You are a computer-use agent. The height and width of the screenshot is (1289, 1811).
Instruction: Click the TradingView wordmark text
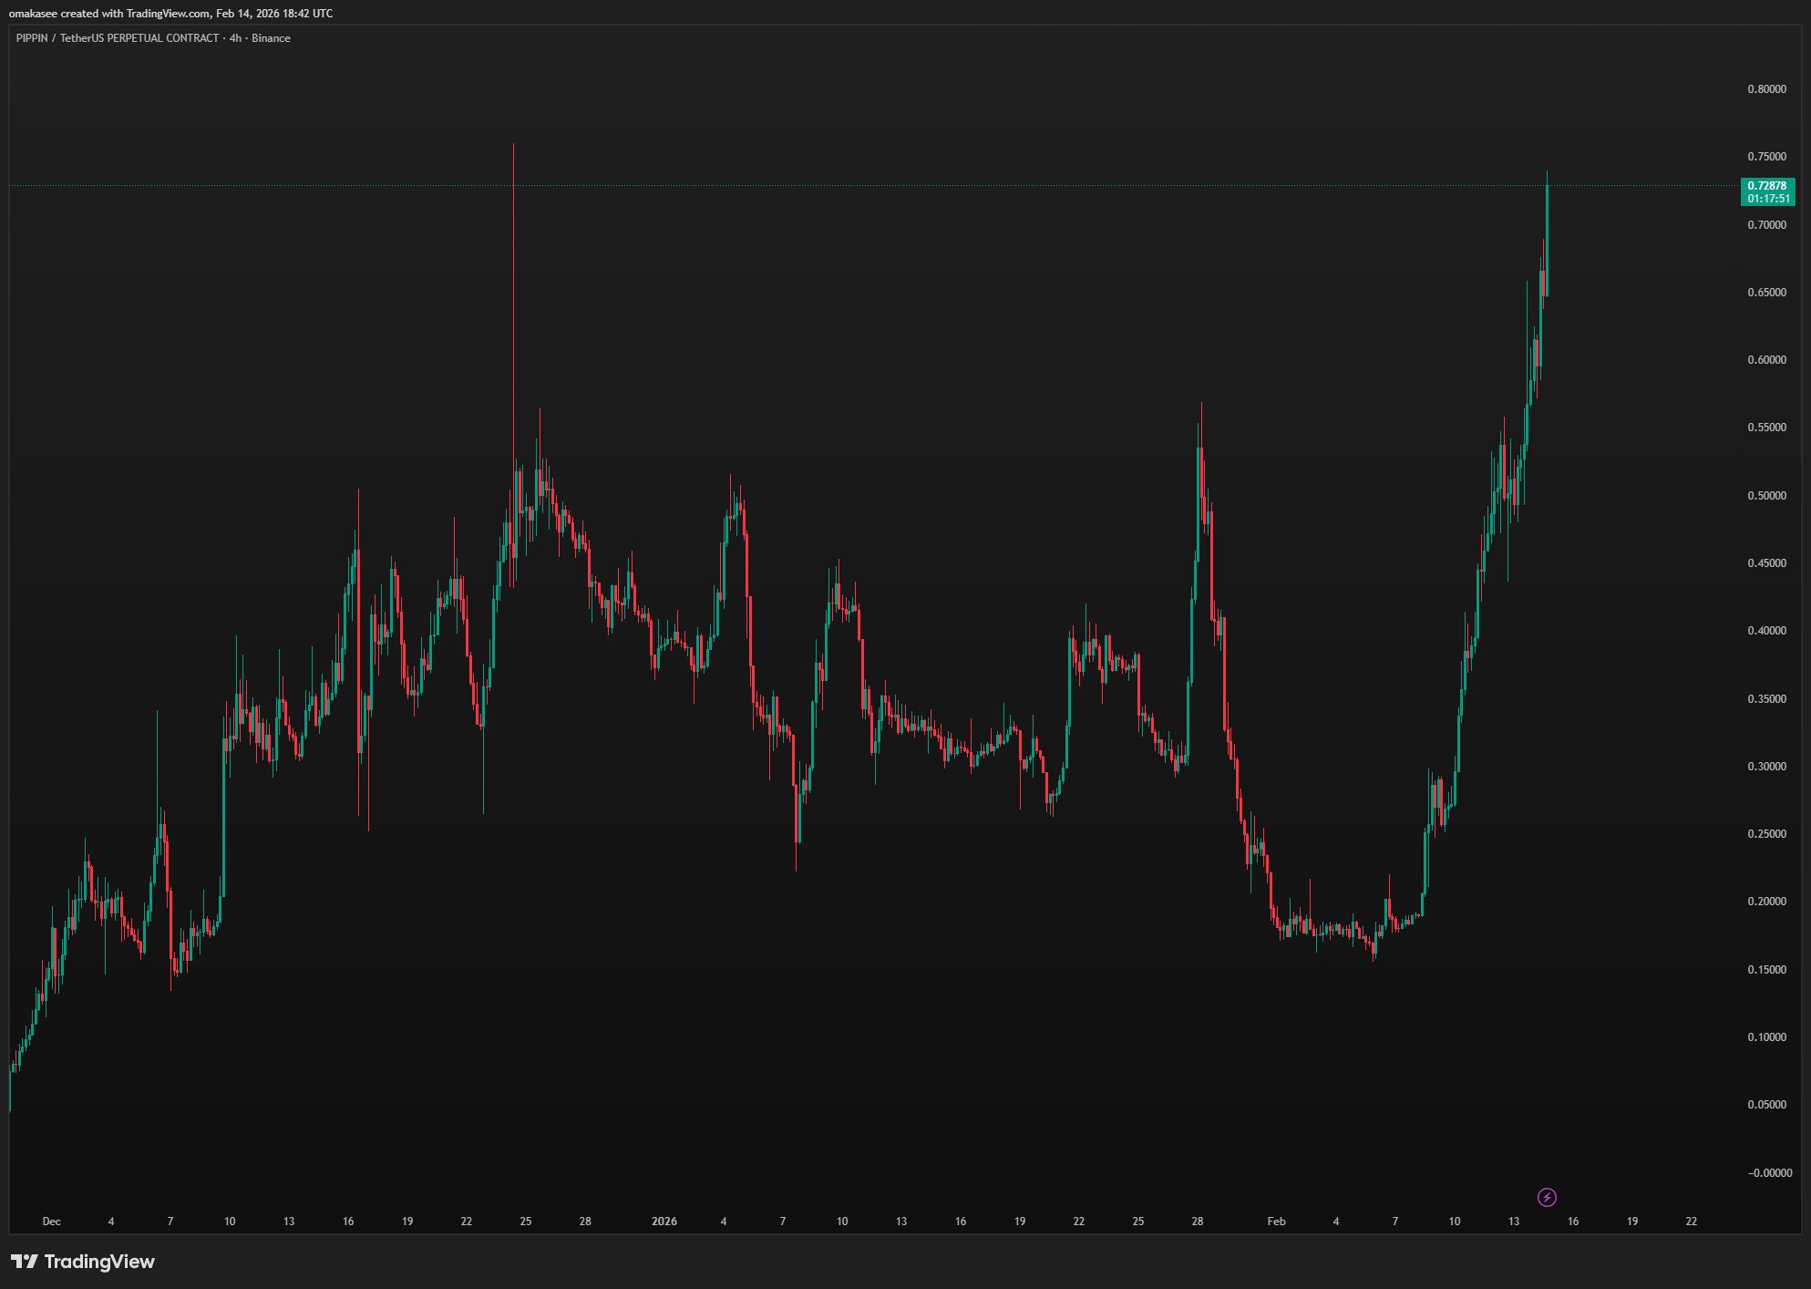[x=99, y=1262]
